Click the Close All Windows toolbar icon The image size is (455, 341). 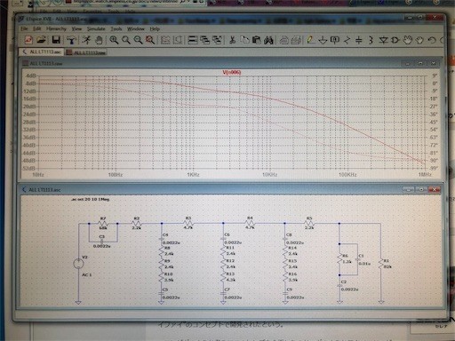pos(217,40)
